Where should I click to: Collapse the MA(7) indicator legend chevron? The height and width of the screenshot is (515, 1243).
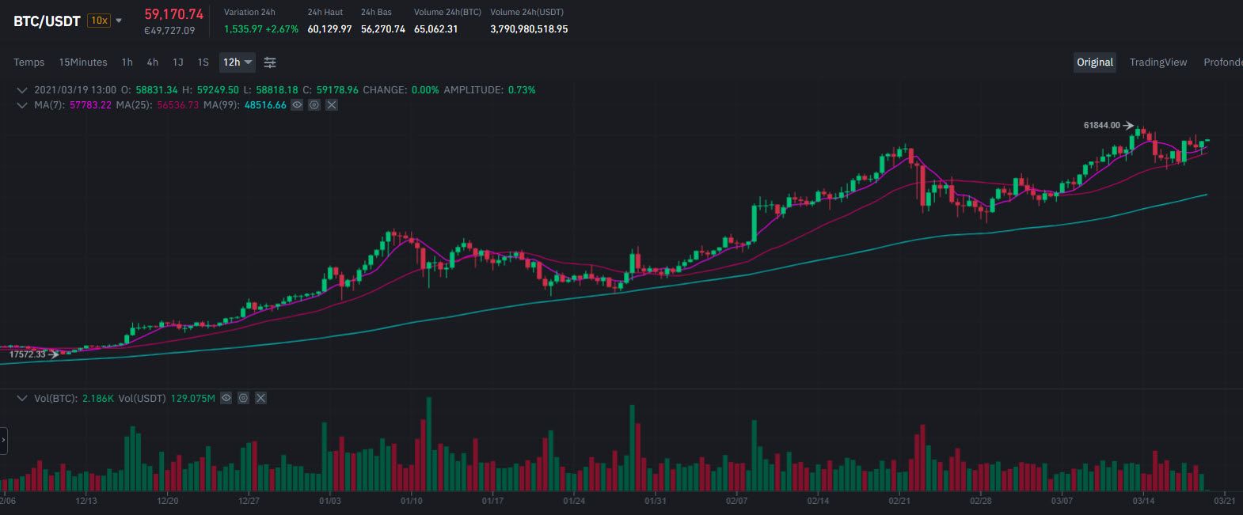click(22, 104)
